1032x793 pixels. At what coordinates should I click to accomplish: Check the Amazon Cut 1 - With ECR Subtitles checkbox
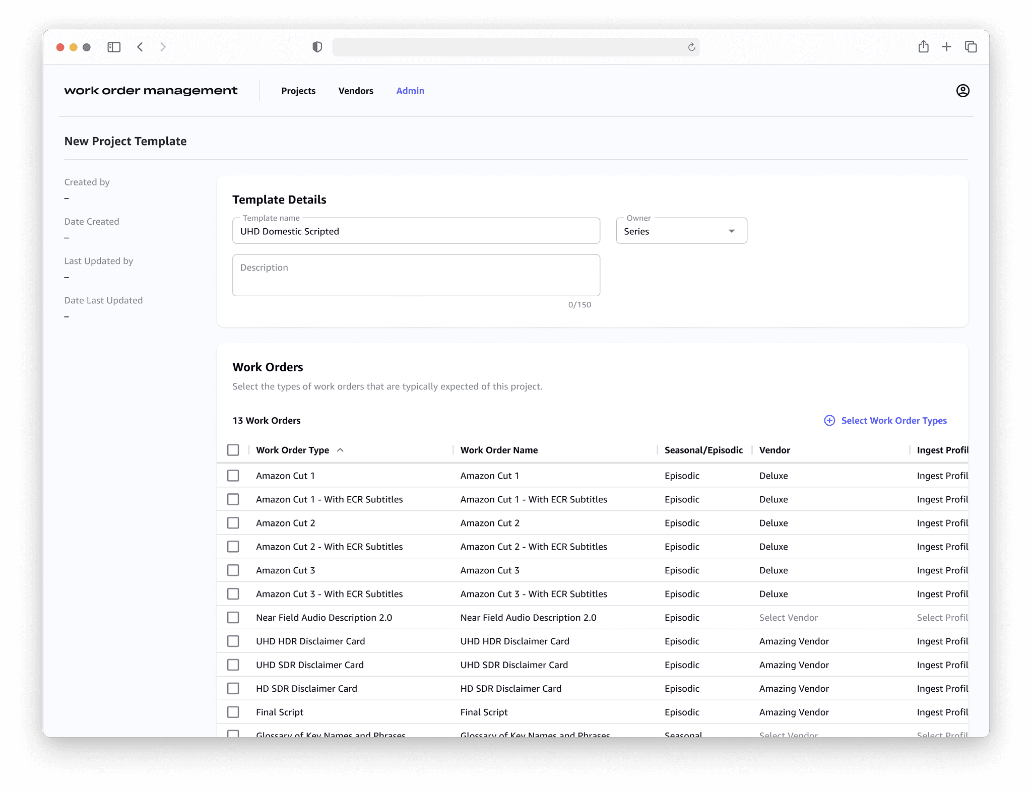233,499
